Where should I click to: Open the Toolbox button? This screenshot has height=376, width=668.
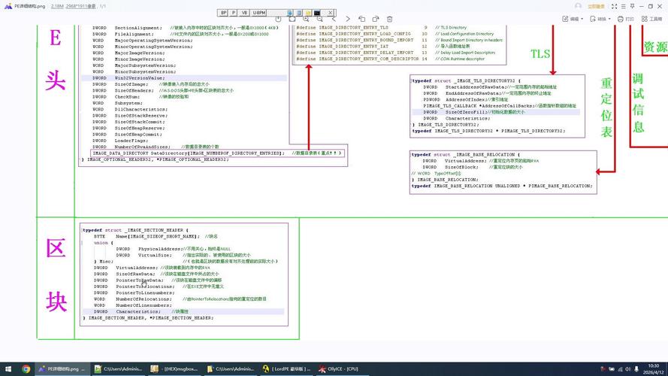pos(651,19)
